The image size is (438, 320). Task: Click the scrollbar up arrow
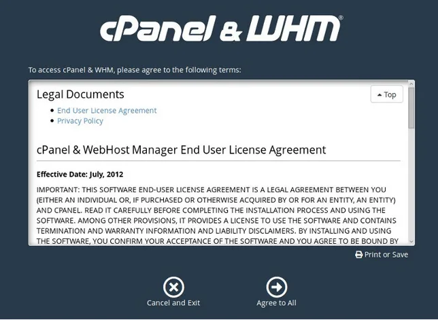point(411,84)
